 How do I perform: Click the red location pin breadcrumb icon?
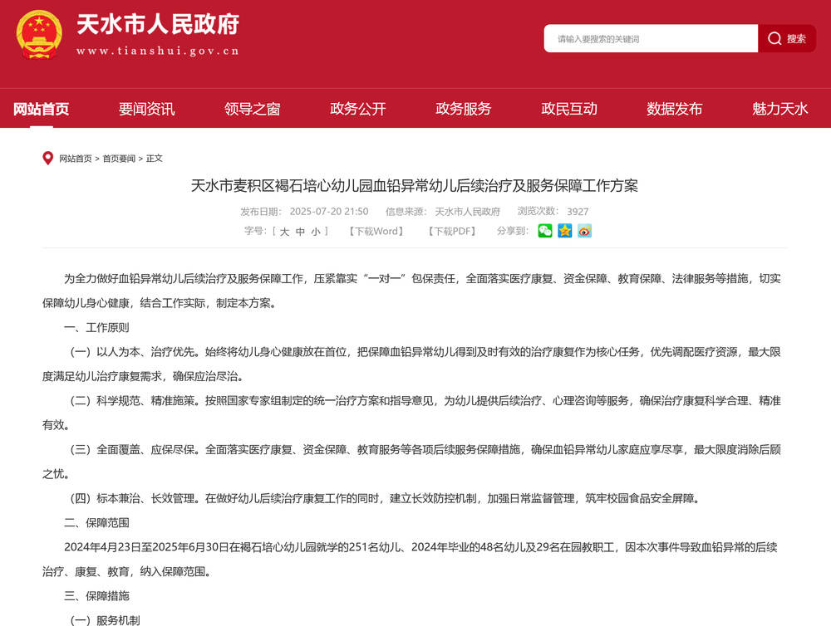[47, 158]
